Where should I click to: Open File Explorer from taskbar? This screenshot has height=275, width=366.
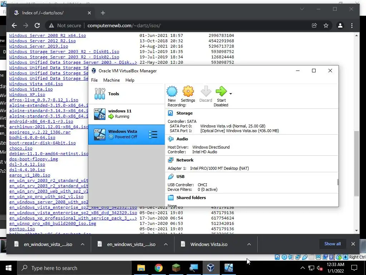pyautogui.click(x=141, y=268)
